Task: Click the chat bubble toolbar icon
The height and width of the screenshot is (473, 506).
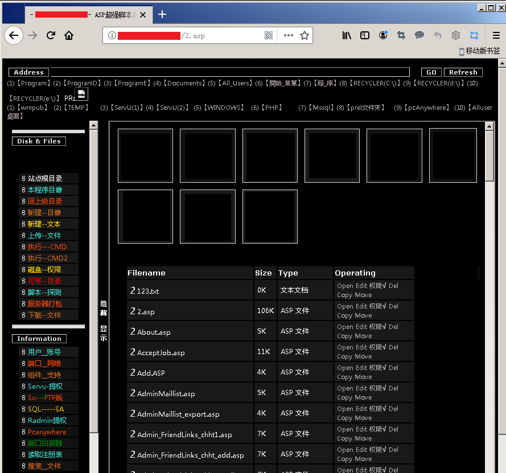Action: click(x=419, y=35)
